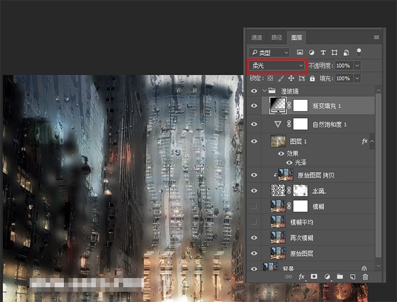Image resolution: width=397 pixels, height=302 pixels.
Task: Click the 渐变填充 1 gradient thumbnail
Action: pyautogui.click(x=278, y=105)
